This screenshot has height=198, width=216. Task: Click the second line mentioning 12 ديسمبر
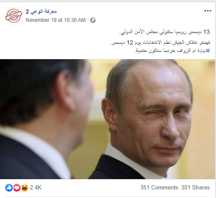pos(160,42)
